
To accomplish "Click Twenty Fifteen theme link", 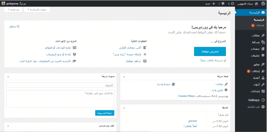I will 187,96.
